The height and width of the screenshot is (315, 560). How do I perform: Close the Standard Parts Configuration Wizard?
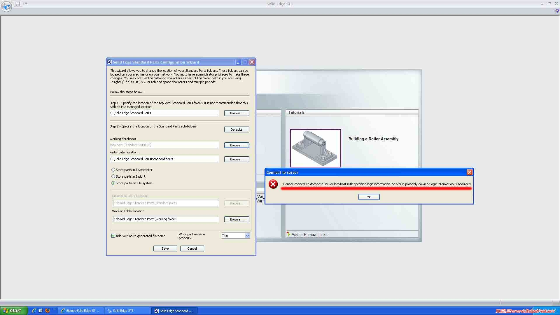point(252,62)
